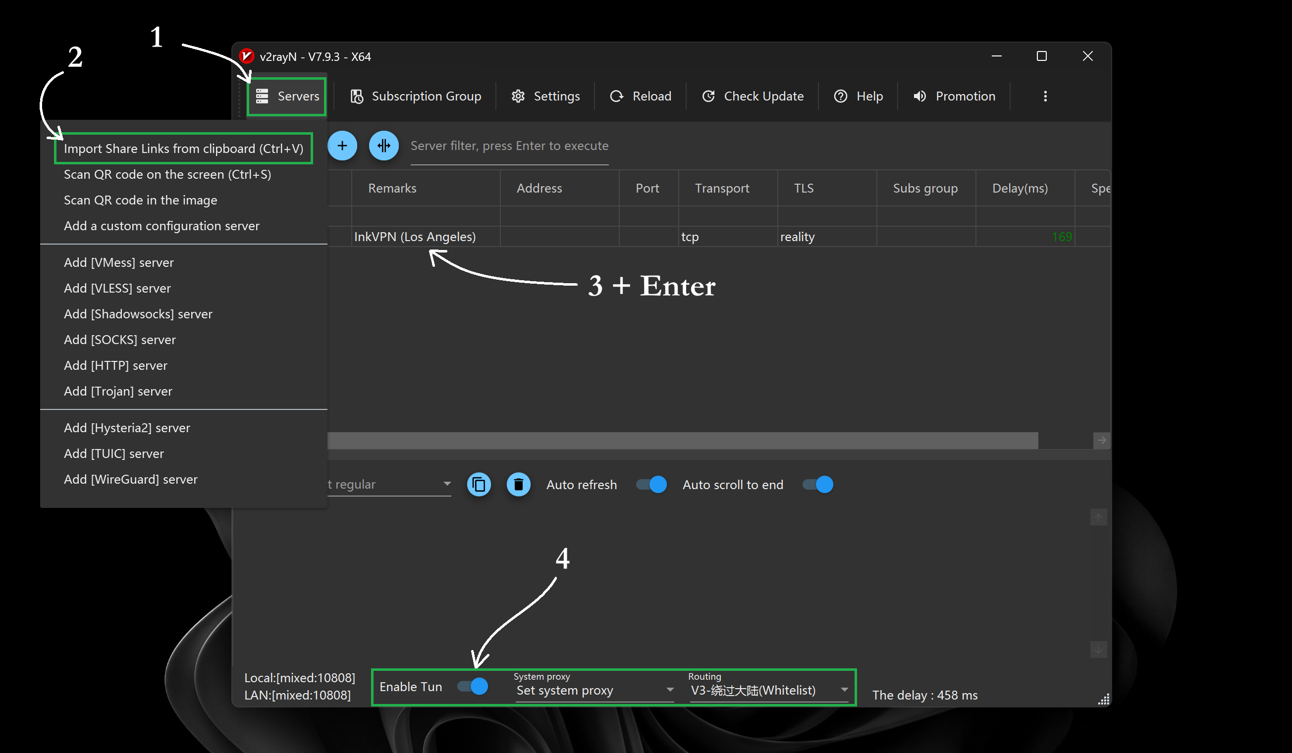Screen dimensions: 1292x753
Task: Select Add [Shadowsocks] server
Action: tap(184, 314)
